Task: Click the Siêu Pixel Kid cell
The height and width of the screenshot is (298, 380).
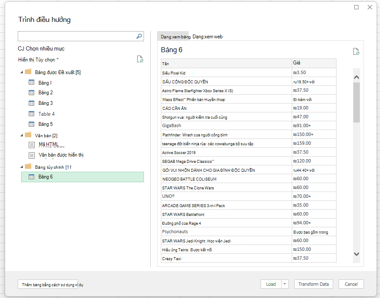Action: point(226,73)
